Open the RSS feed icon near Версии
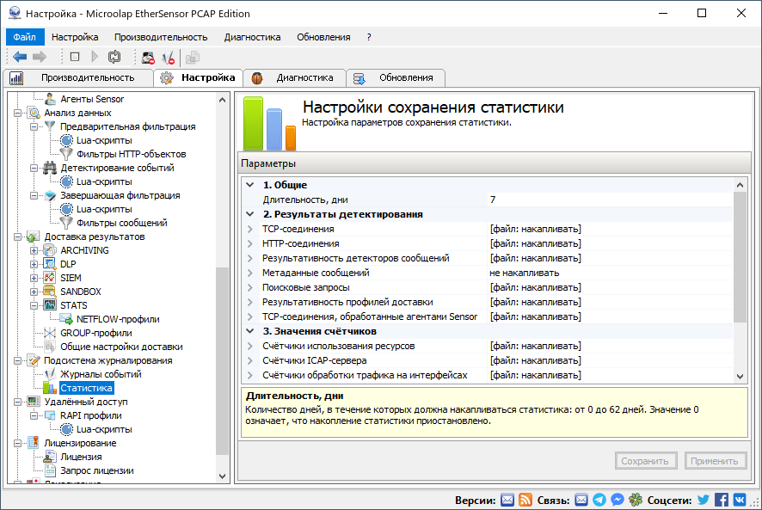 (x=527, y=499)
